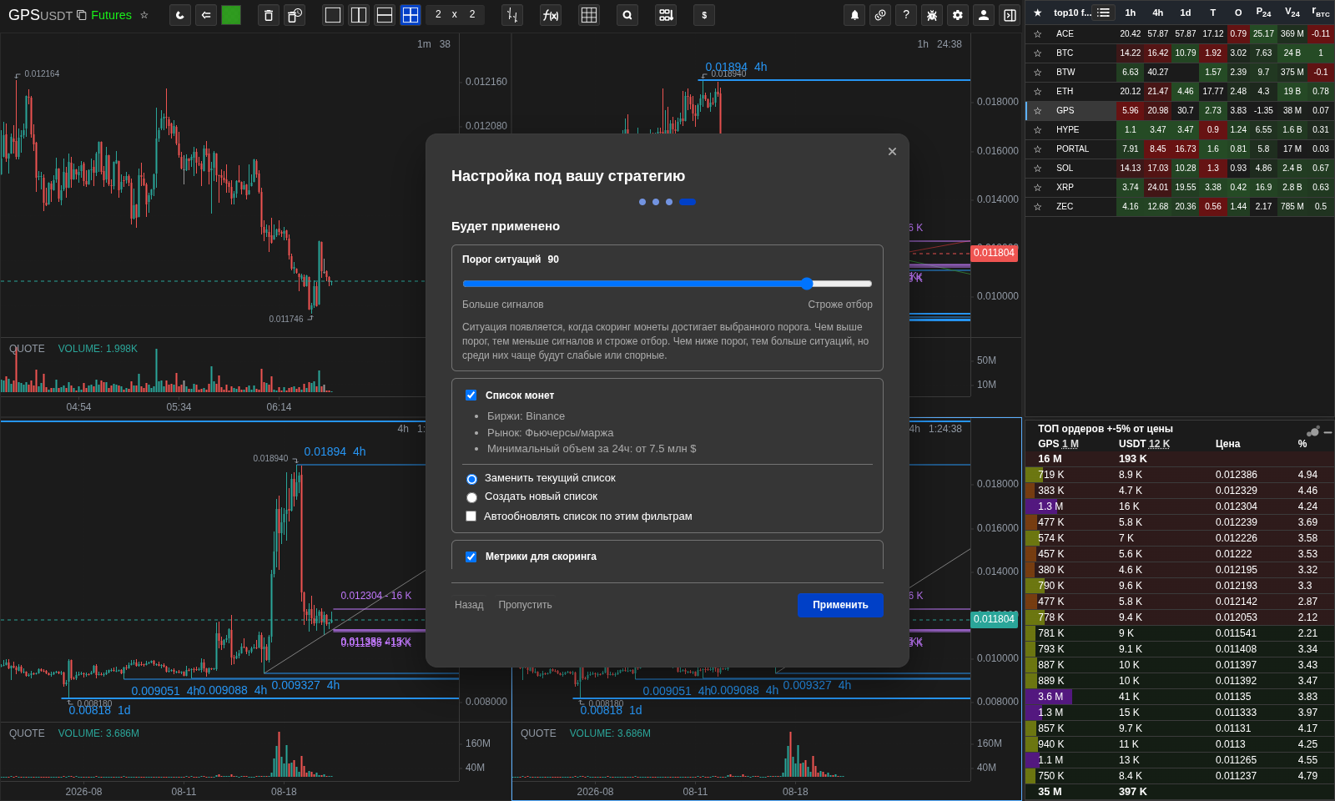Toggle the side panel collapse icon

(1010, 15)
